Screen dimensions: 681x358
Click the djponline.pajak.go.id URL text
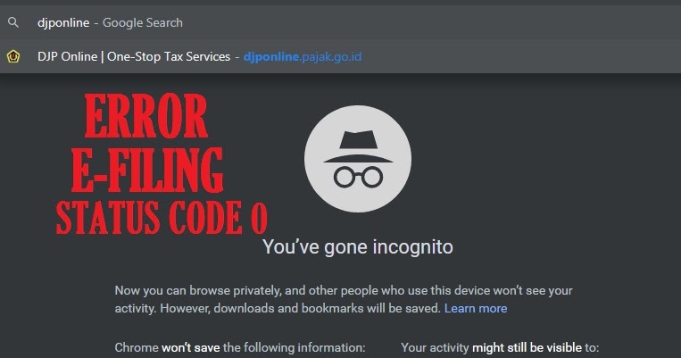[303, 56]
